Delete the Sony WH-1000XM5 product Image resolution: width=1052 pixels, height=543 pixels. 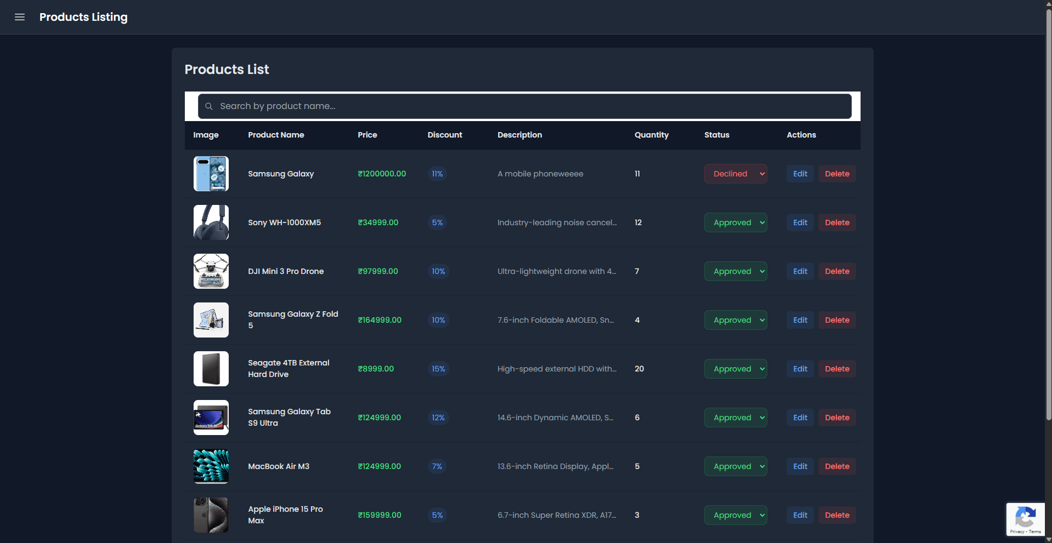(x=836, y=222)
